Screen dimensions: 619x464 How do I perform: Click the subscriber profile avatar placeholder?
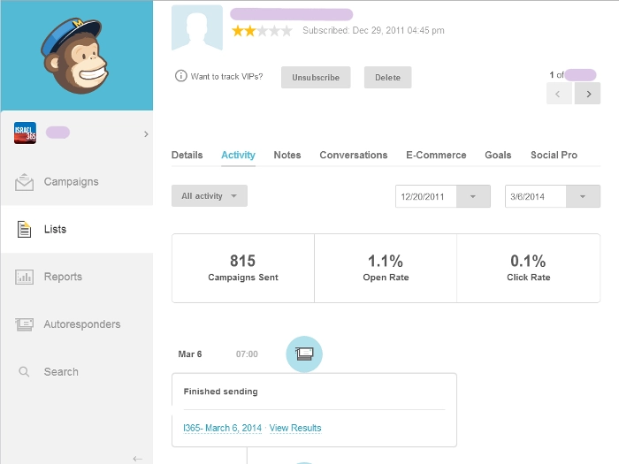197,27
